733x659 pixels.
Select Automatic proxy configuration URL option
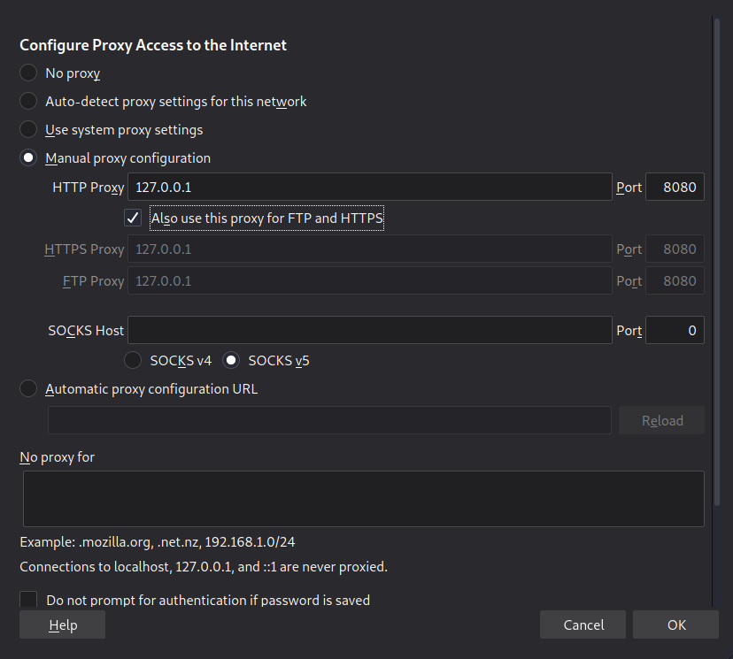[29, 389]
